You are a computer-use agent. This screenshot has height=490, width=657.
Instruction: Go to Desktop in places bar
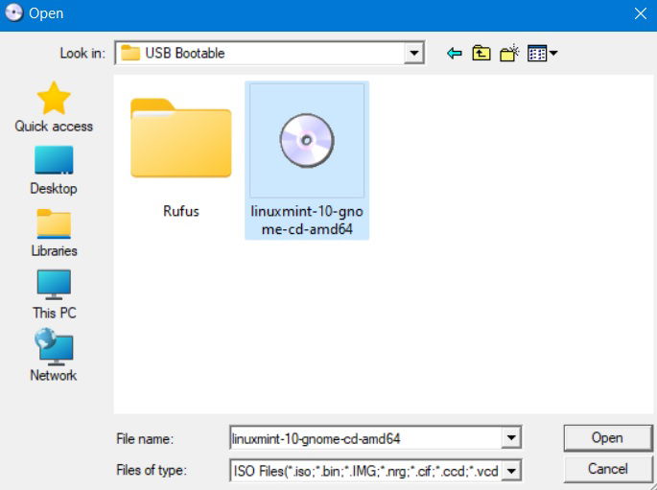(54, 171)
